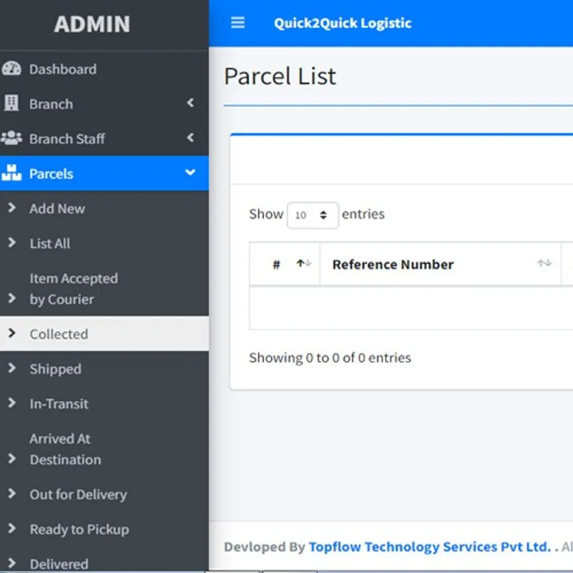Click the Dashboard gauge icon
Viewport: 573px width, 573px height.
[11, 69]
